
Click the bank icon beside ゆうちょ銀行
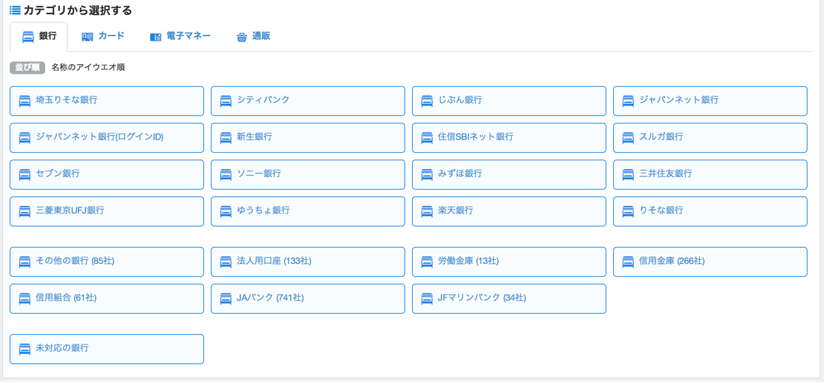(226, 211)
